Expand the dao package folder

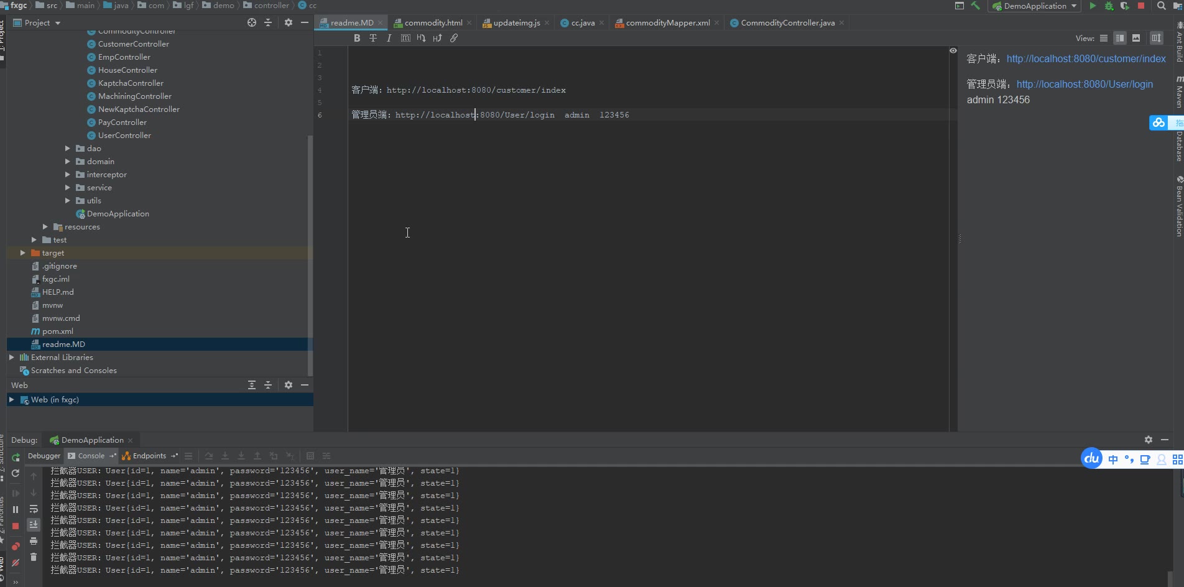tap(68, 149)
